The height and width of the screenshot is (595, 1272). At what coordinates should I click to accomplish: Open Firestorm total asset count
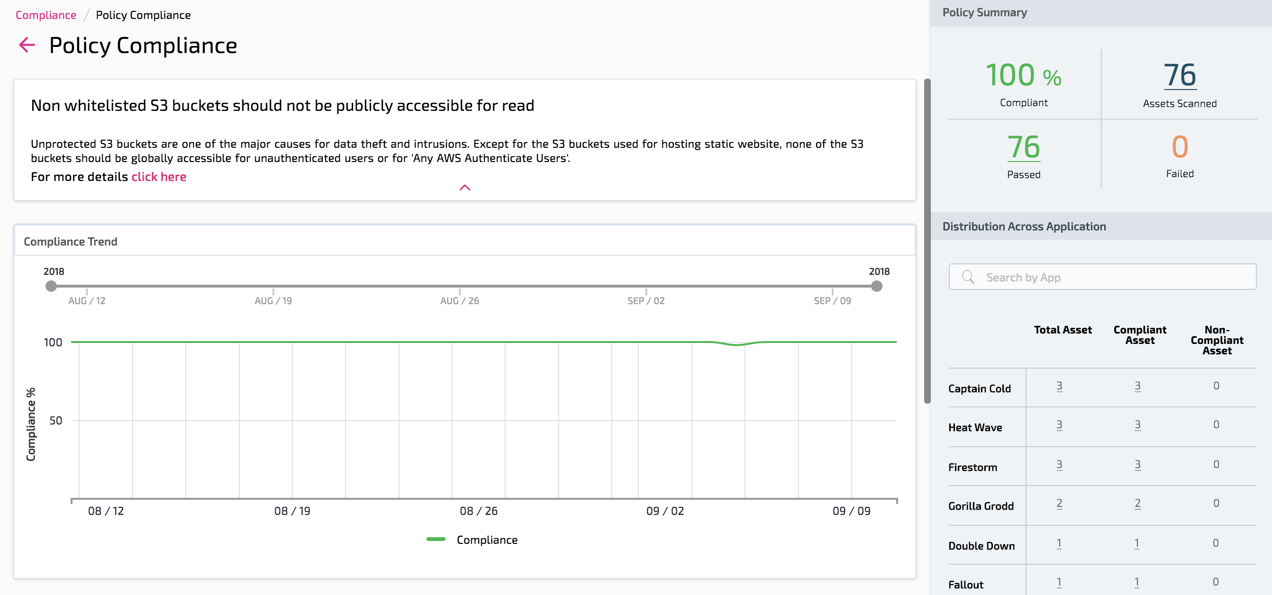point(1059,464)
